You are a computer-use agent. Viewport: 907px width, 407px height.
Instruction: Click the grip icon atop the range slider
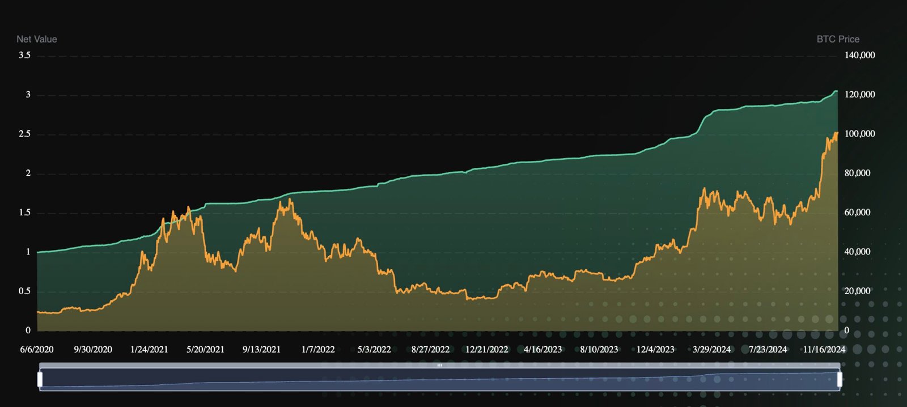coord(439,366)
